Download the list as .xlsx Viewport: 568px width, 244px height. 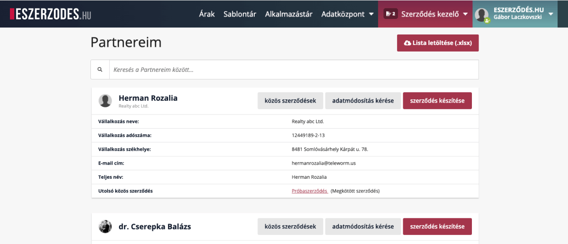(x=437, y=43)
